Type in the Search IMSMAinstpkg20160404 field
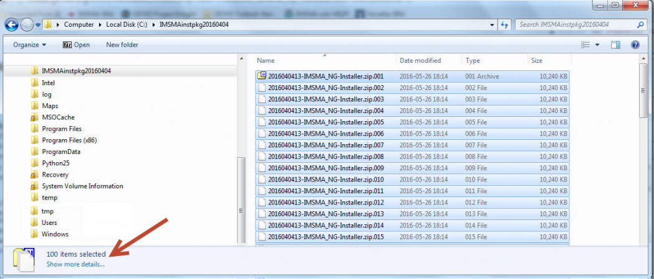Screen dimensions: 654x279 [x=573, y=25]
